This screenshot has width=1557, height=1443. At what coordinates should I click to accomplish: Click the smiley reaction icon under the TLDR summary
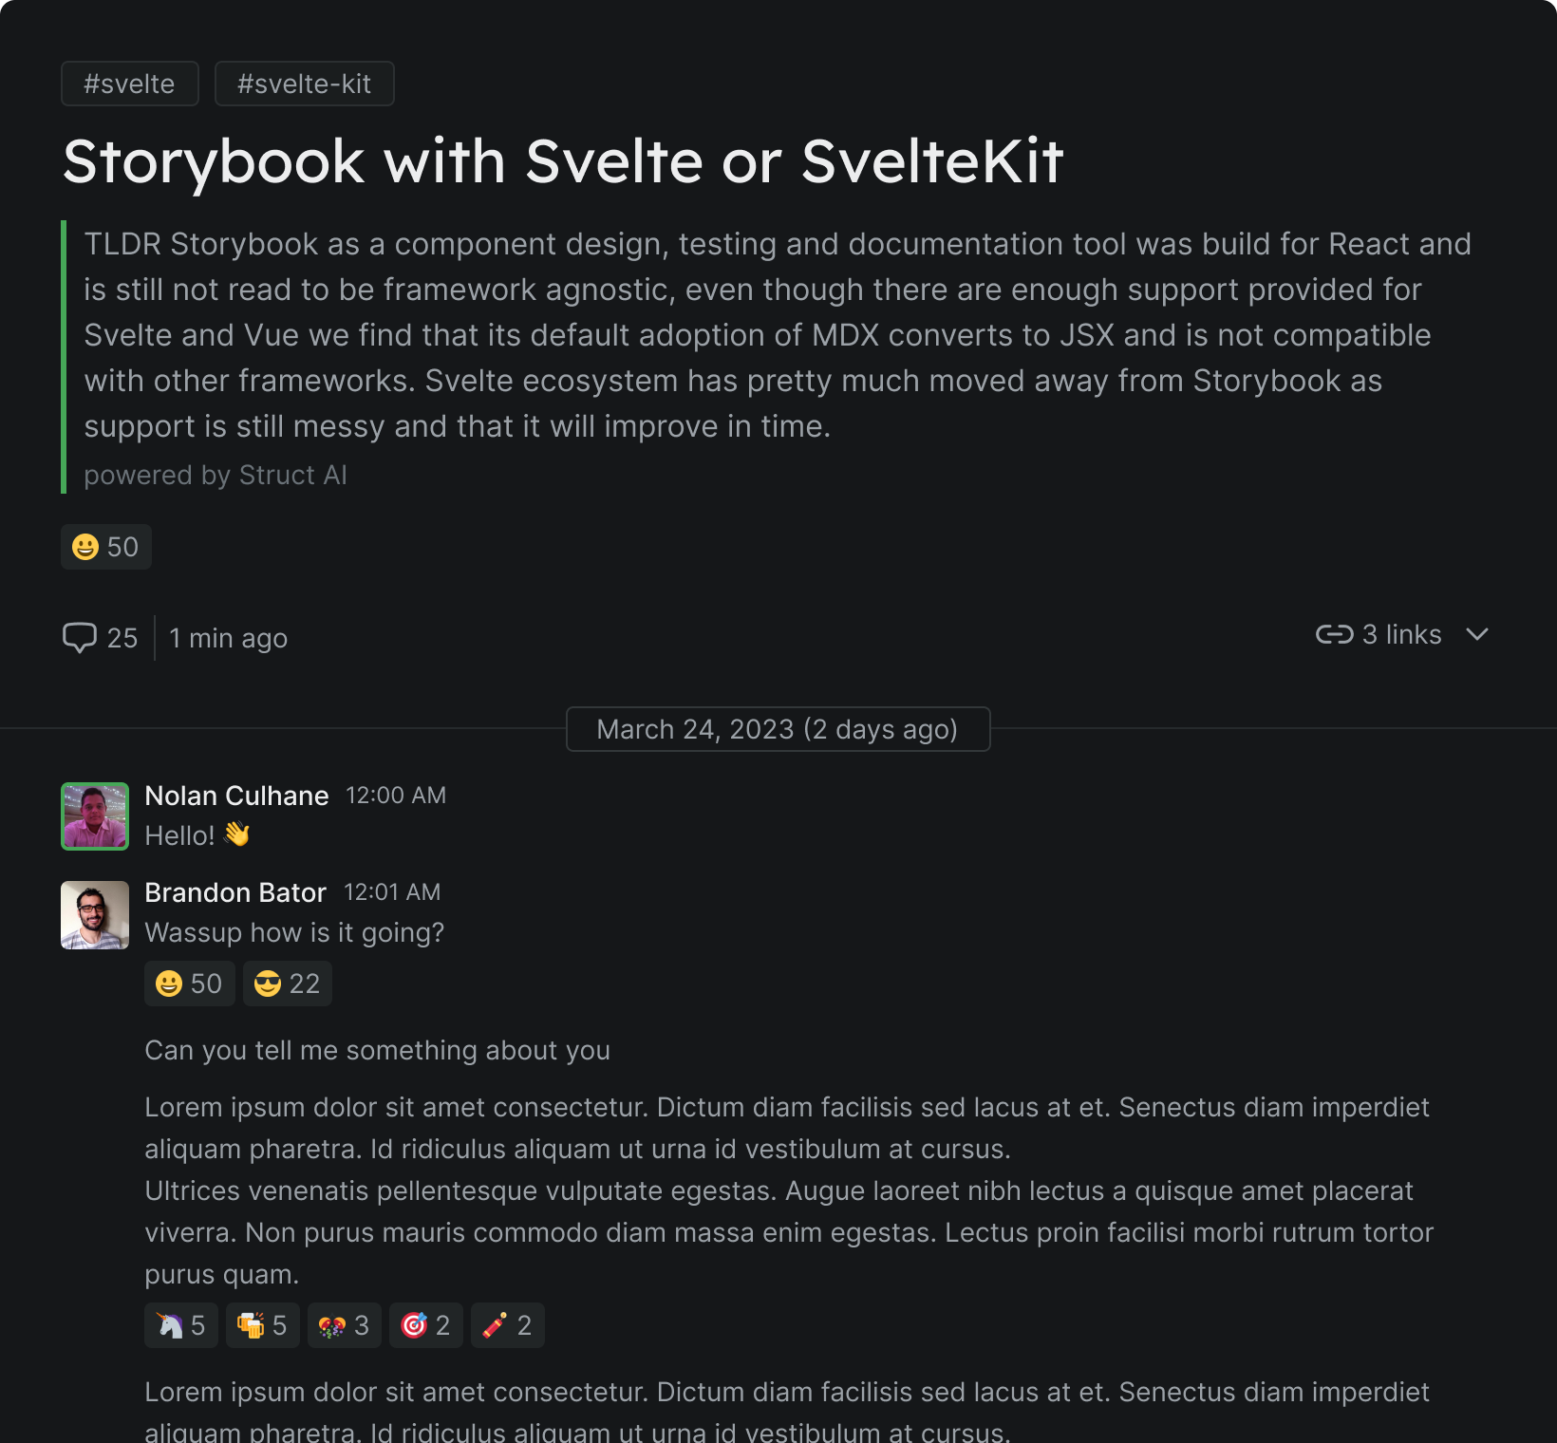pos(87,546)
